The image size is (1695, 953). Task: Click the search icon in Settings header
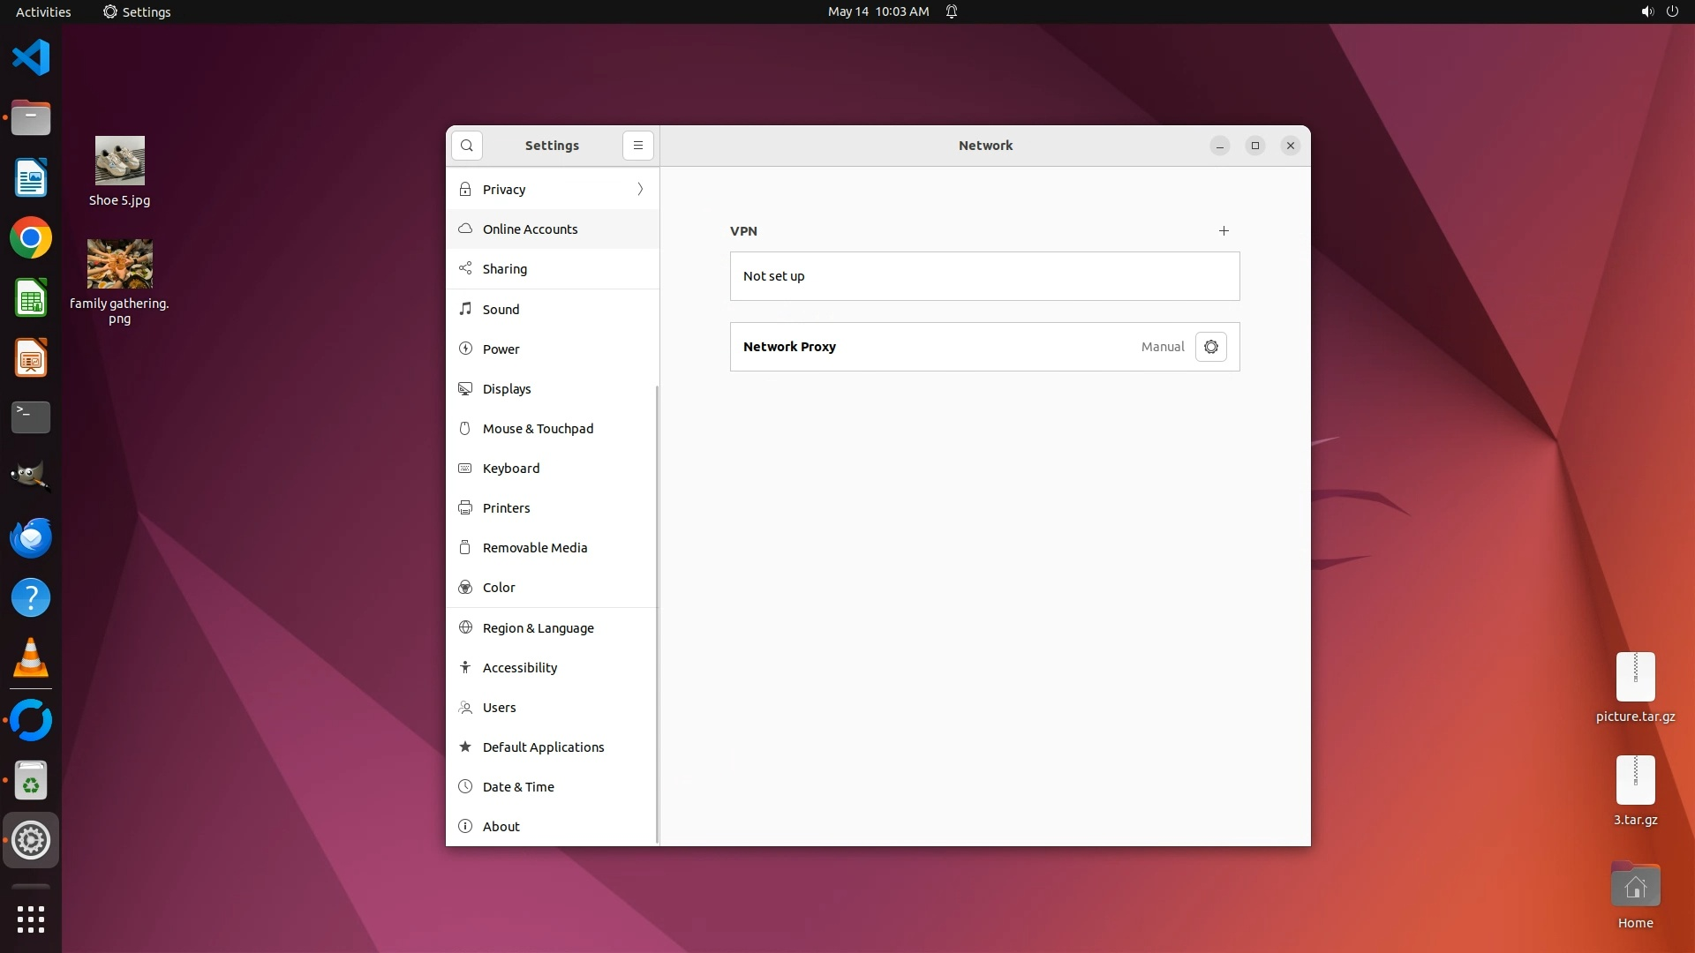(x=466, y=146)
